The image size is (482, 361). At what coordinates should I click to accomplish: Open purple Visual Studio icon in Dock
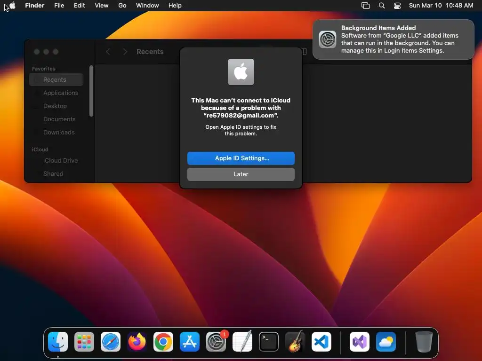coord(359,342)
